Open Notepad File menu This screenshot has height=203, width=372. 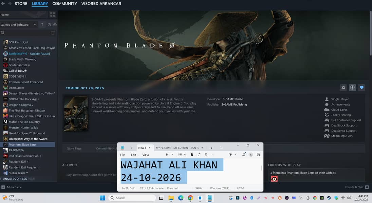click(123, 155)
